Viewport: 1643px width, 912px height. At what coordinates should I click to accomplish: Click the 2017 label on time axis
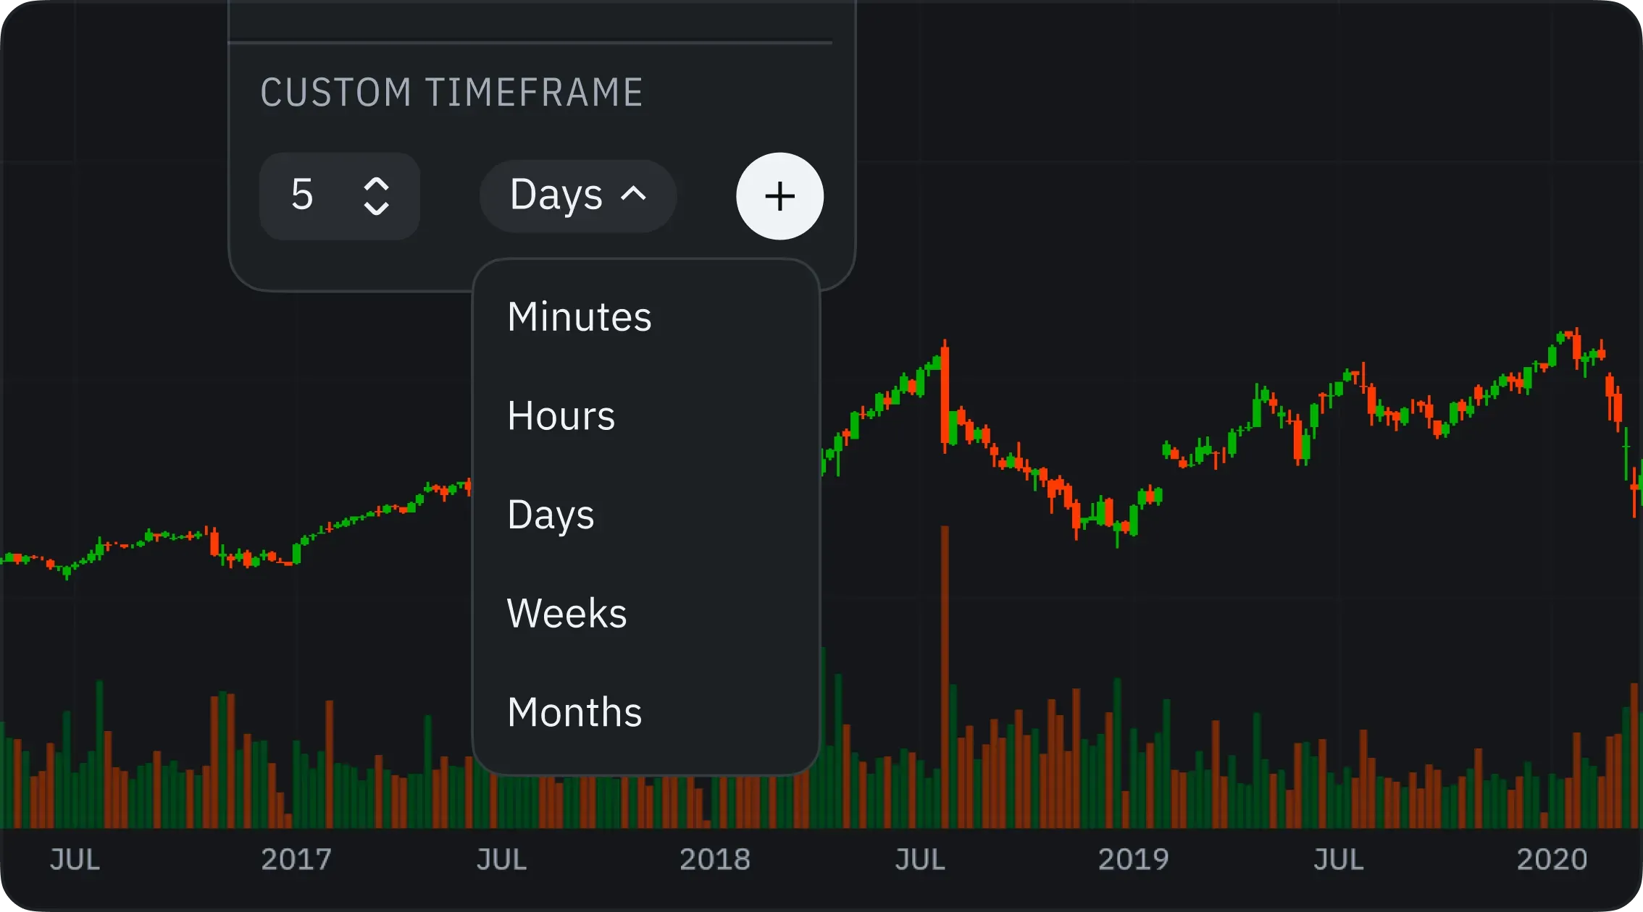[296, 859]
